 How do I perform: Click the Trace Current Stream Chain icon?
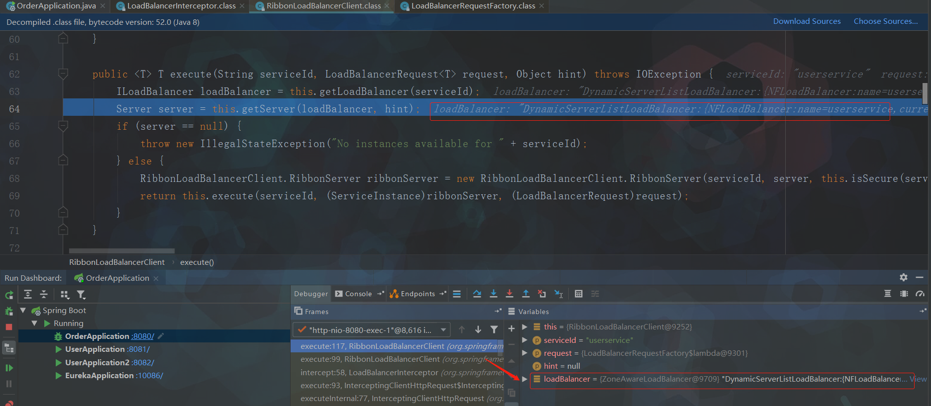point(595,294)
